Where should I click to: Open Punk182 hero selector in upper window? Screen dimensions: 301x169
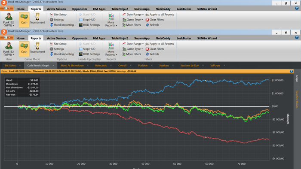pos(9,20)
